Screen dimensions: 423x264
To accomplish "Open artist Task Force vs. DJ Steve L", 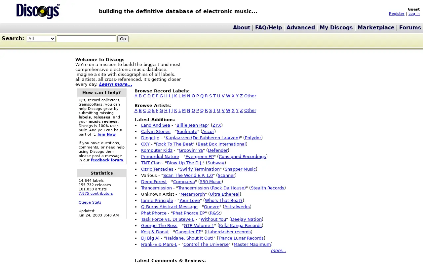I will tap(168, 219).
